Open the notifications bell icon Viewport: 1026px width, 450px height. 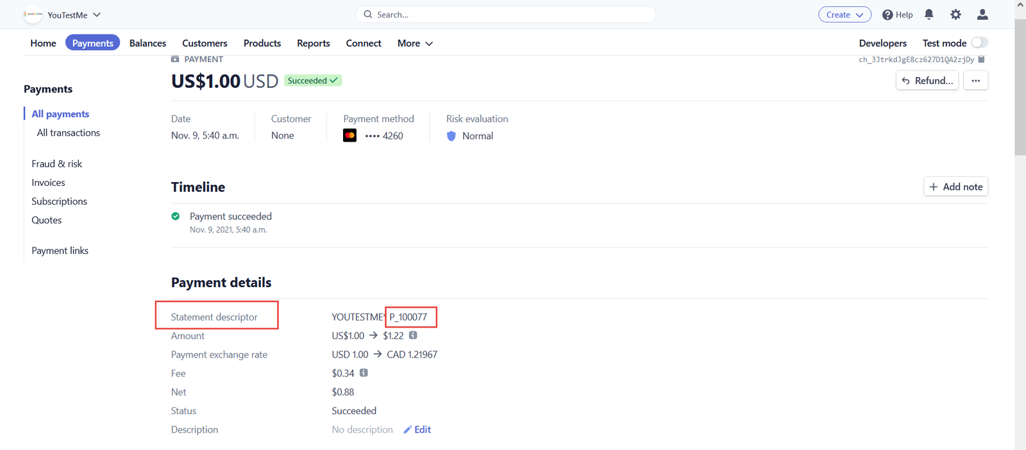(929, 14)
